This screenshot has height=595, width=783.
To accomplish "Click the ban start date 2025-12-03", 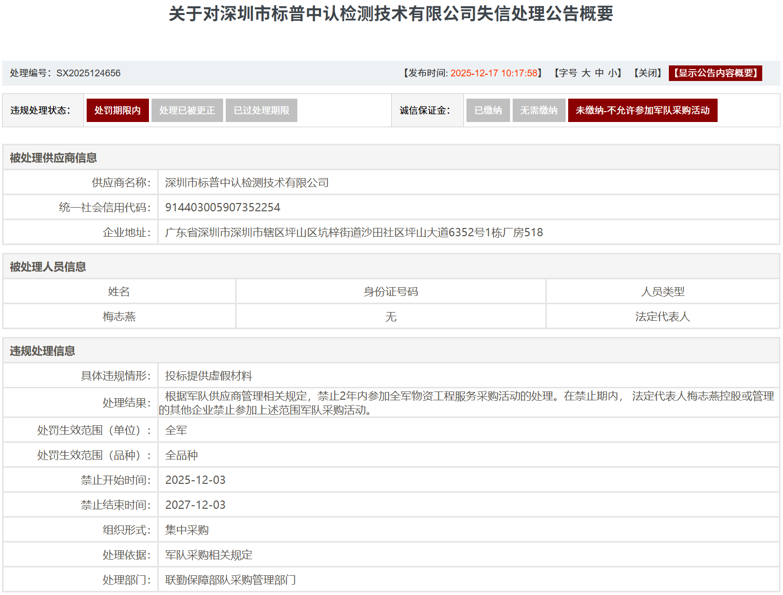I will (195, 480).
